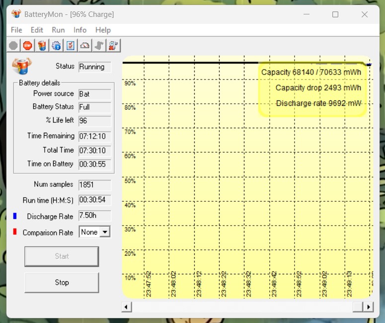Click the Time Remaining value 07:12:10

click(95, 136)
